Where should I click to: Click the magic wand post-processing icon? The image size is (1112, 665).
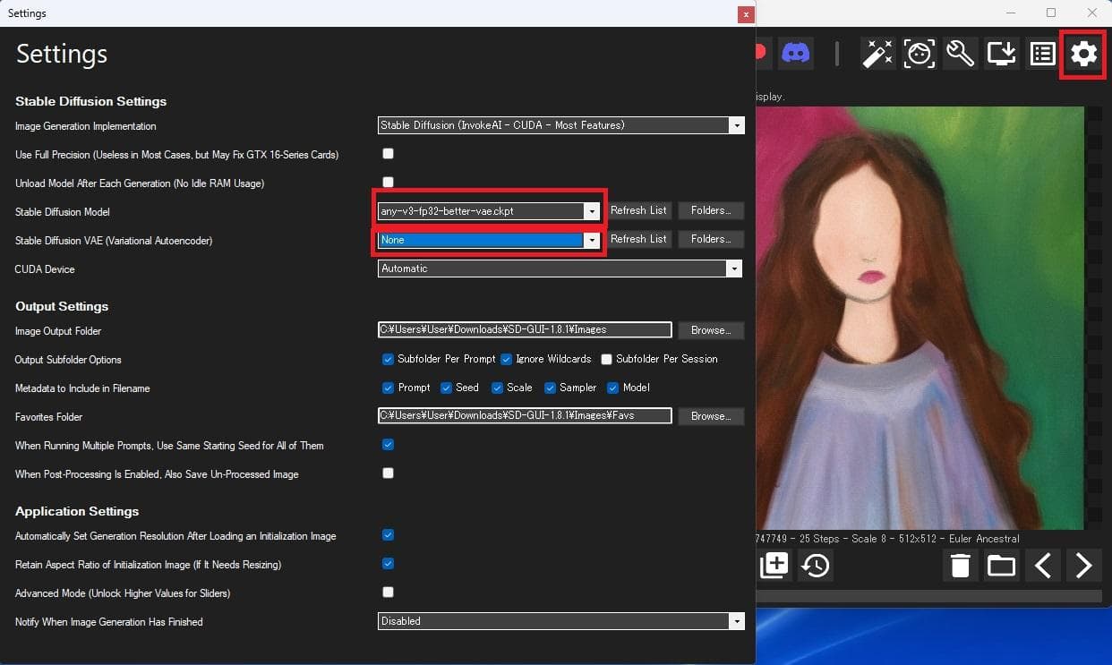877,54
